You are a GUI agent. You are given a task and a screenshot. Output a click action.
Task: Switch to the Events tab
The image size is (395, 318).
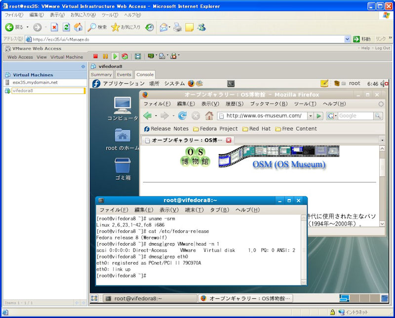click(124, 75)
